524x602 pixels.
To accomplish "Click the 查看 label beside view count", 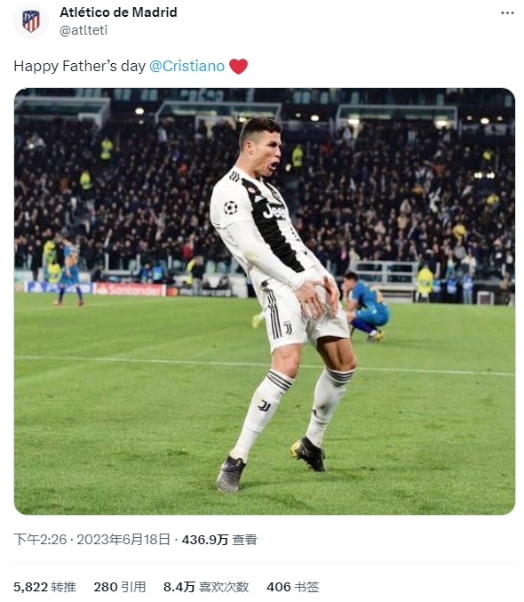I will coord(244,540).
